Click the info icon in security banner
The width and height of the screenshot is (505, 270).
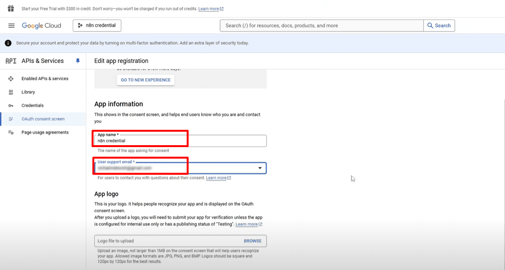(8, 43)
